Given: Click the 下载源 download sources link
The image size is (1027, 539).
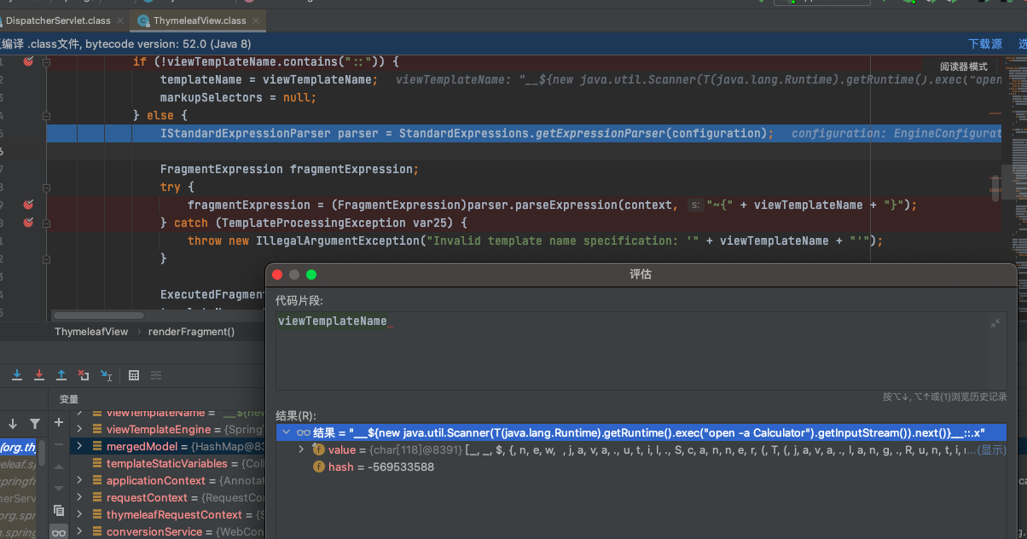Looking at the screenshot, I should [x=985, y=43].
